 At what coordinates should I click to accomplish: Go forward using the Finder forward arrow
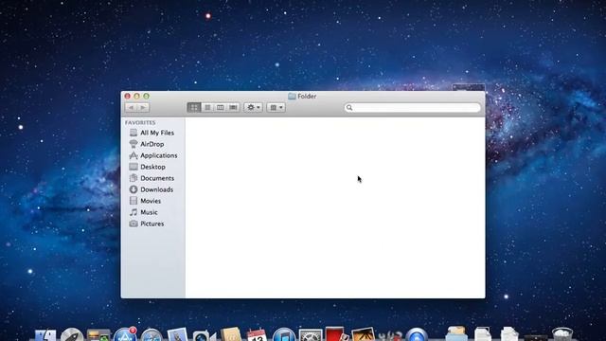point(143,107)
